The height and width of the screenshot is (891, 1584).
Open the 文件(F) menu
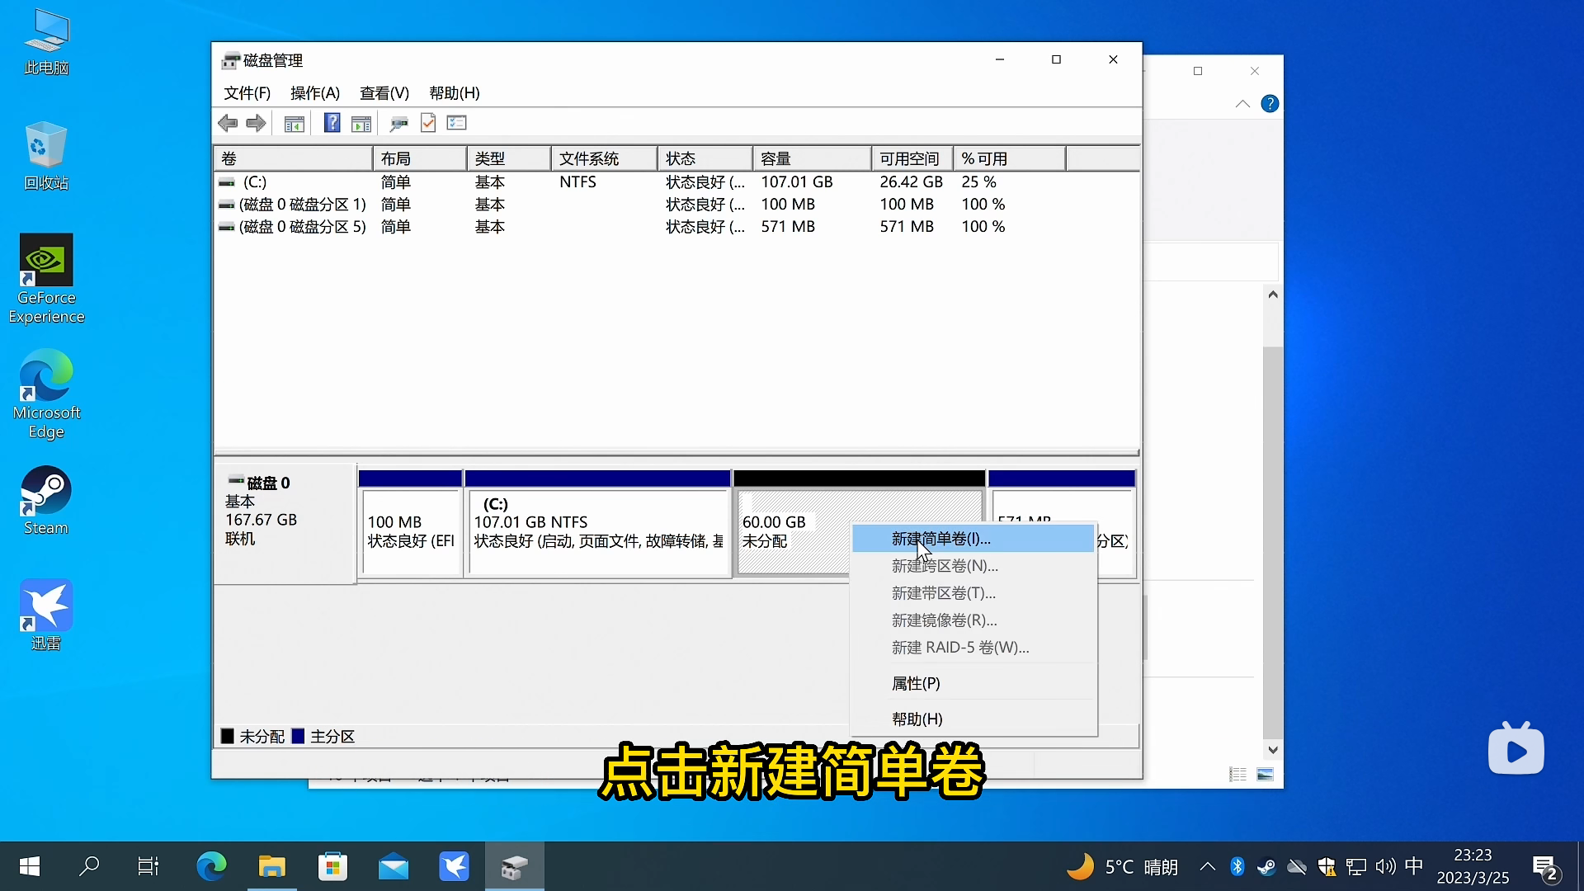coord(247,93)
